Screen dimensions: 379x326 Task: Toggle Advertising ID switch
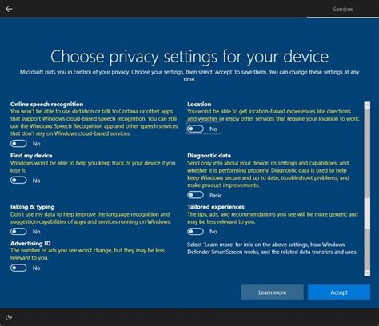[x=18, y=268]
